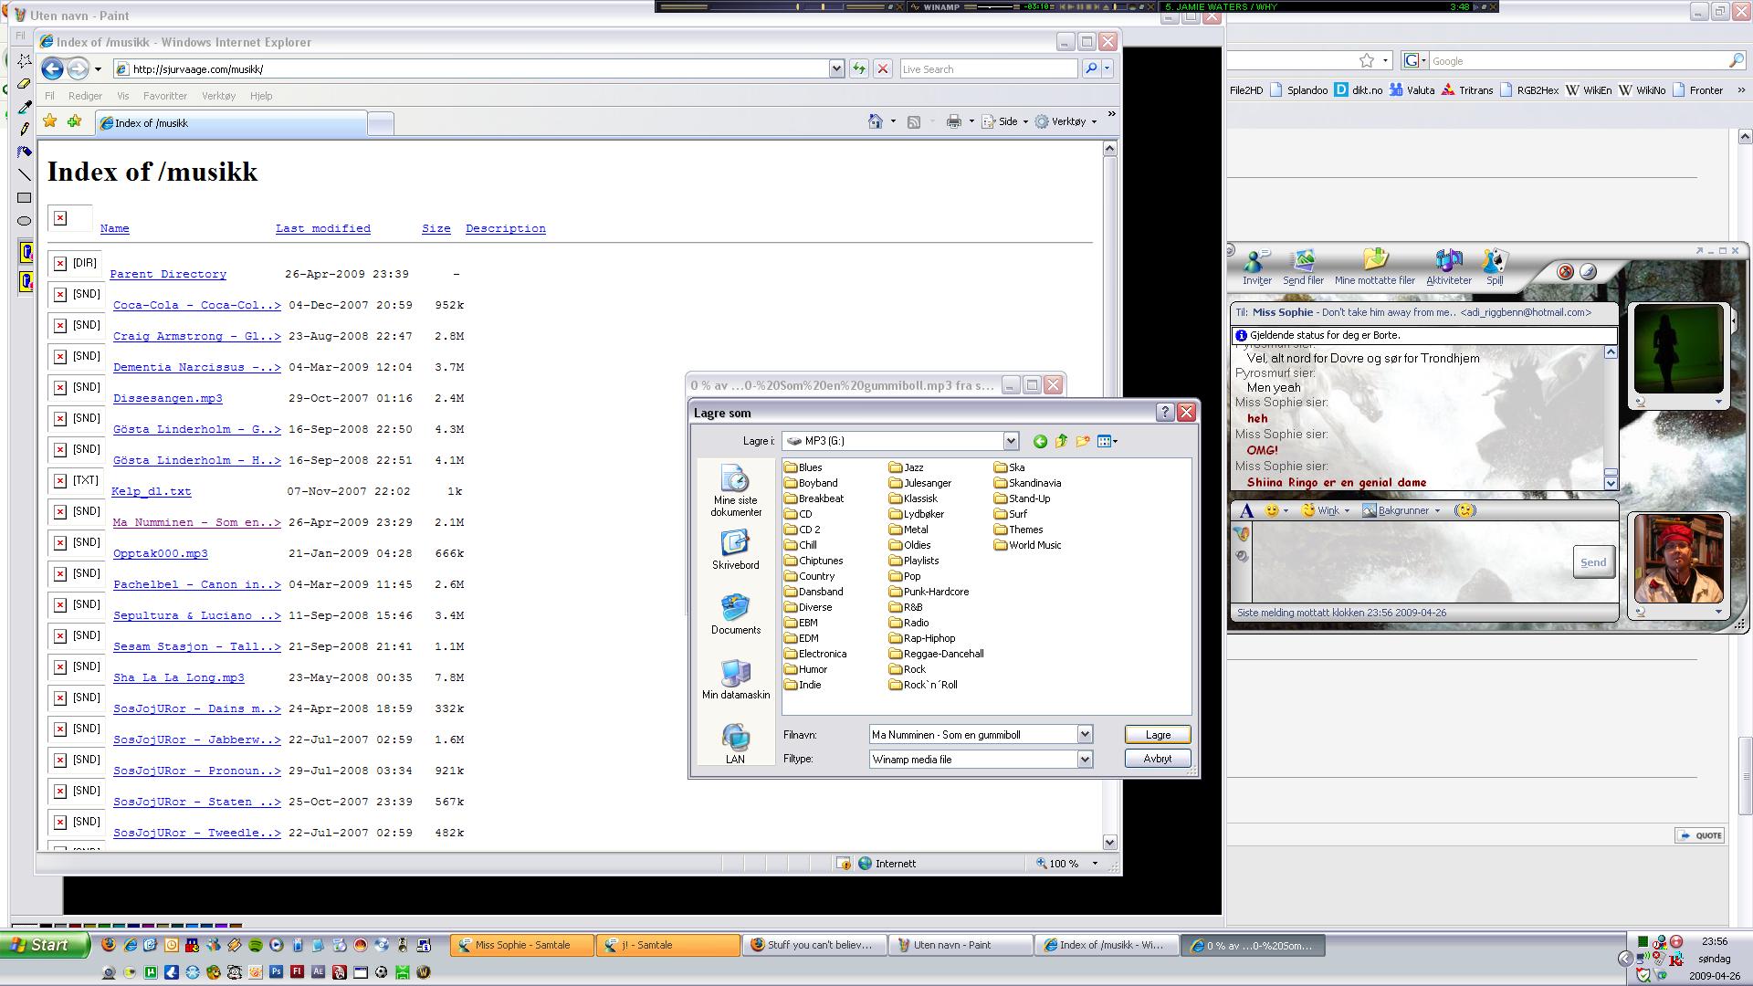Click the IE print icon
The height and width of the screenshot is (986, 1753).
point(954,121)
